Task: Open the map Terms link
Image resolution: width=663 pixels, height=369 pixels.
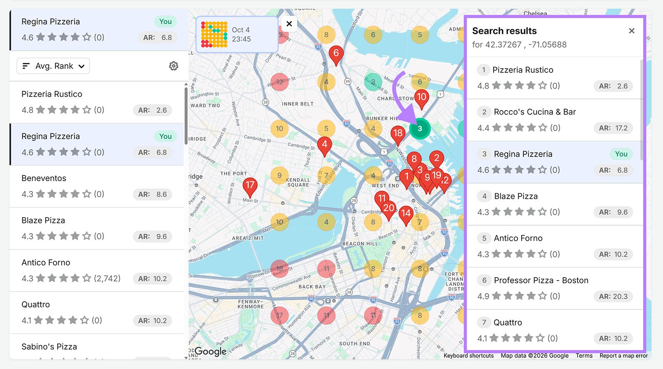Action: click(584, 356)
